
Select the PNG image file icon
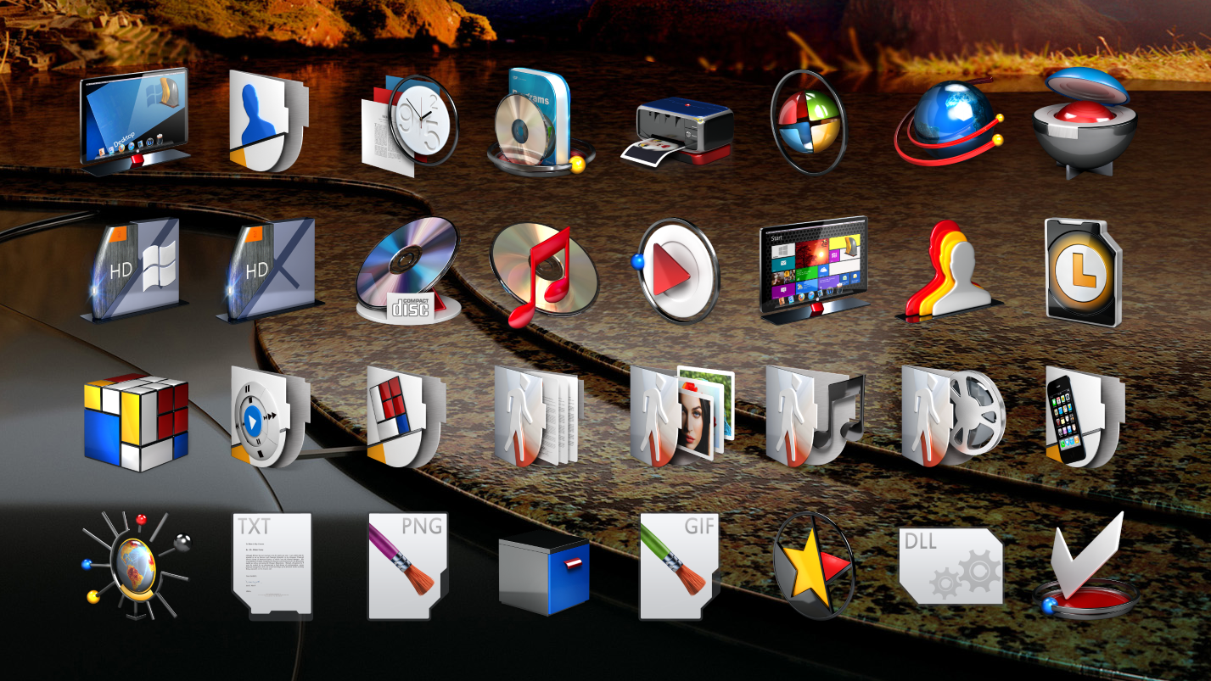(406, 566)
